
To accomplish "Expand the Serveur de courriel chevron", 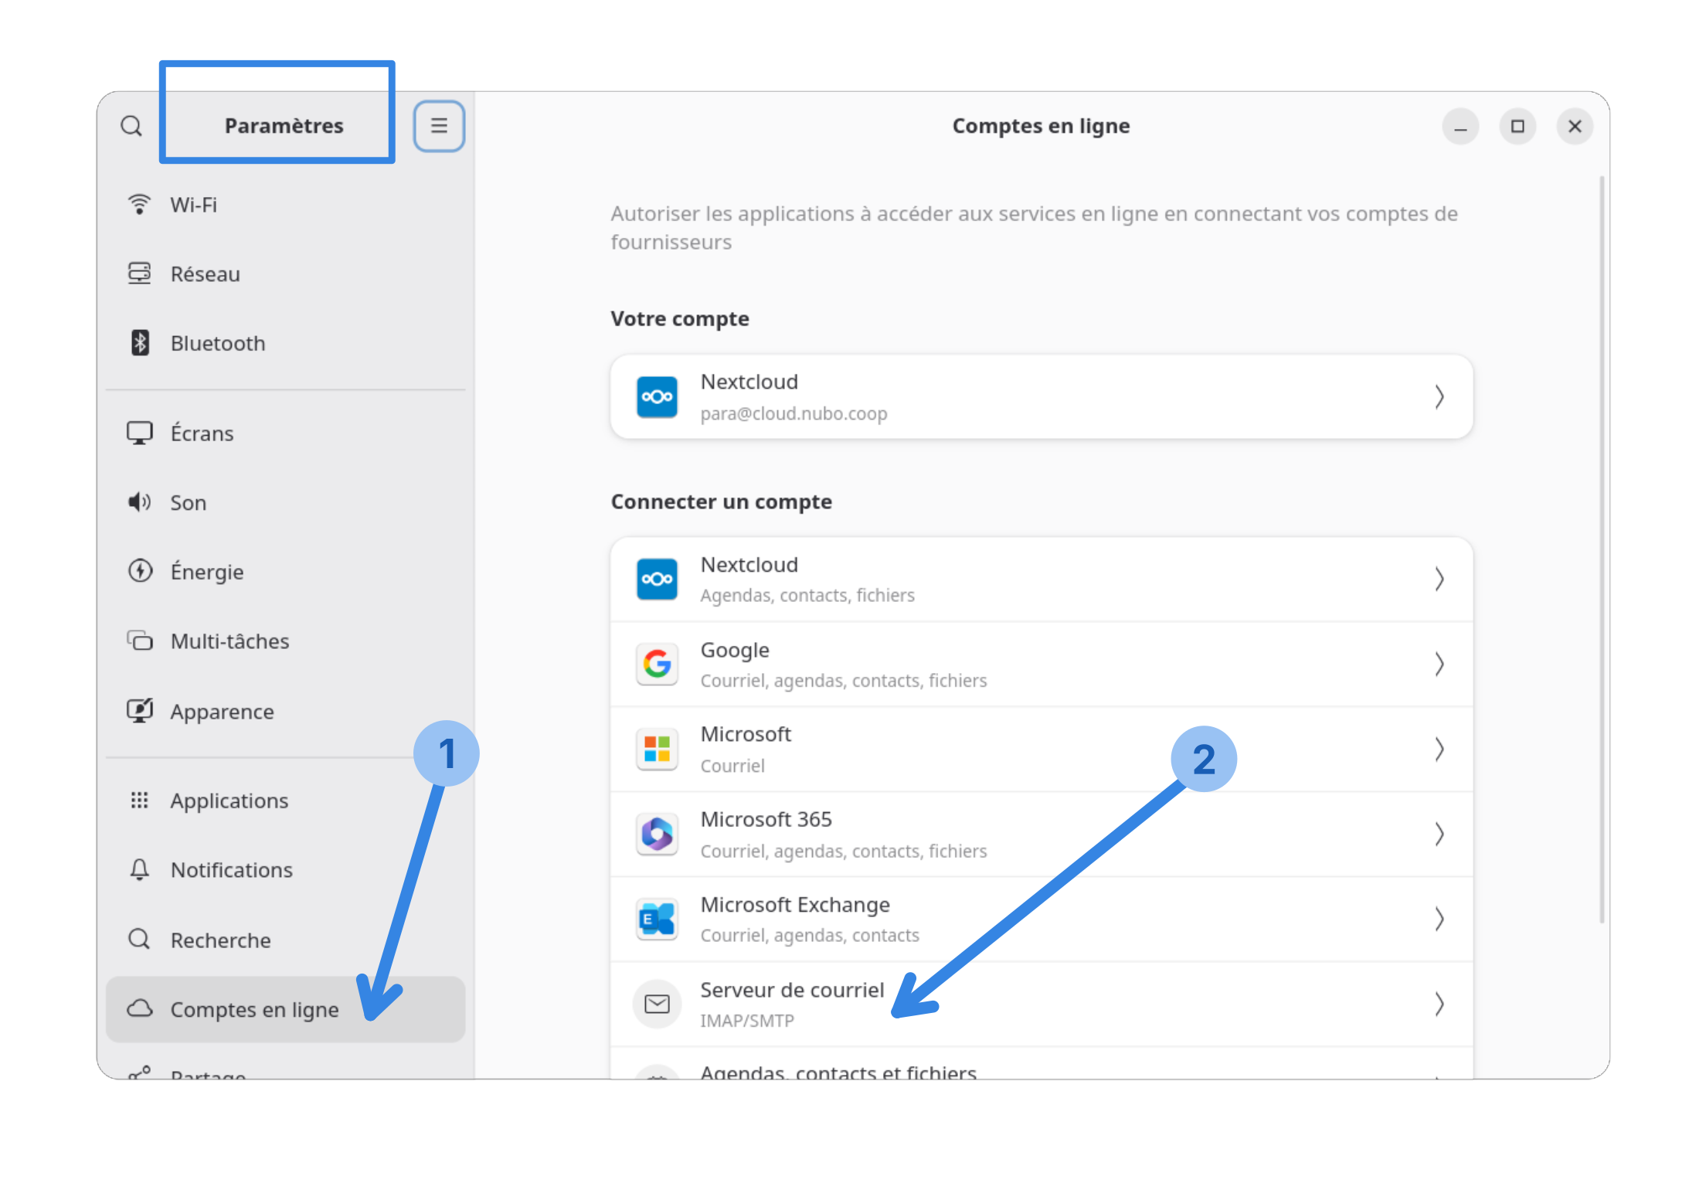I will point(1439,1005).
